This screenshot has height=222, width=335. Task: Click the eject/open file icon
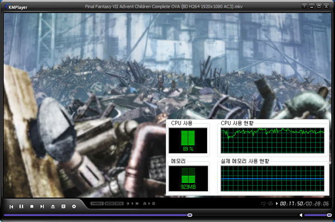(x=53, y=206)
